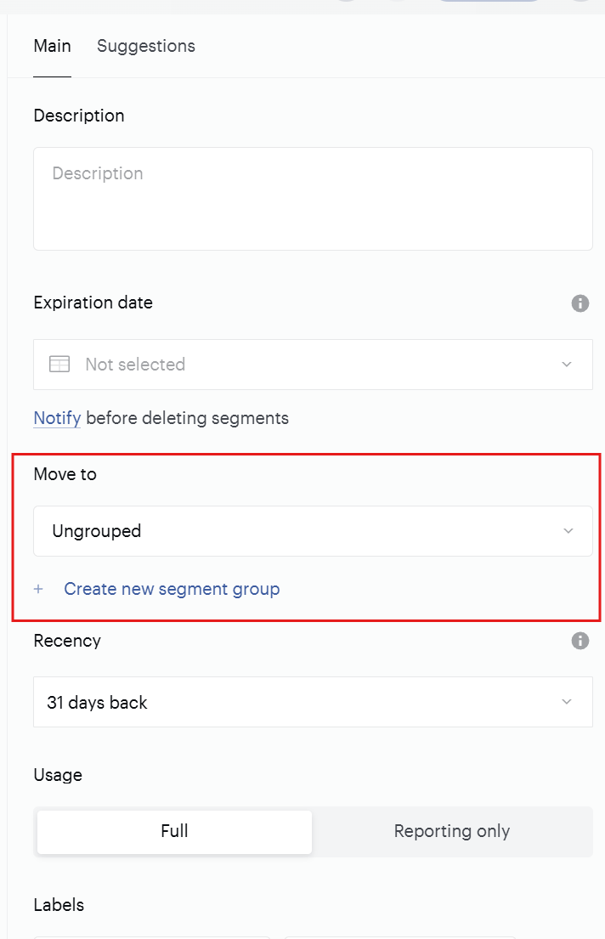605x939 pixels.
Task: Click the left Labels input box
Action: click(152, 937)
